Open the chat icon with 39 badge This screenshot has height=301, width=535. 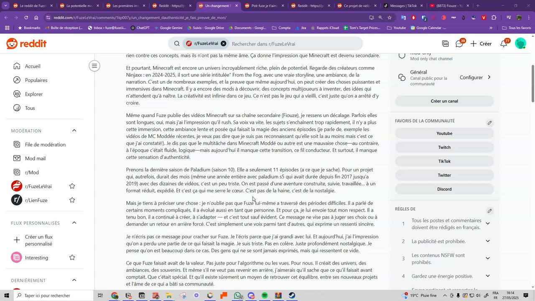coord(460,43)
